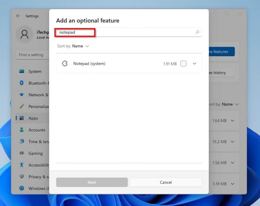Open Sort by Name dropdown in Settings background

click(223, 104)
